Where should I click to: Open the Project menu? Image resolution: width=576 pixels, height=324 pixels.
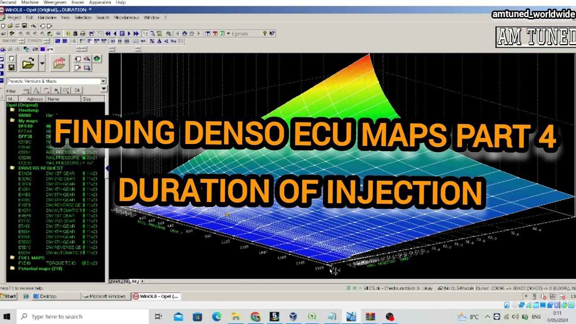click(13, 18)
